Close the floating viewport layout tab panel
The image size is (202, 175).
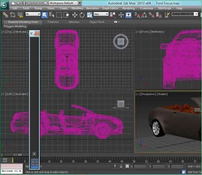37,33
